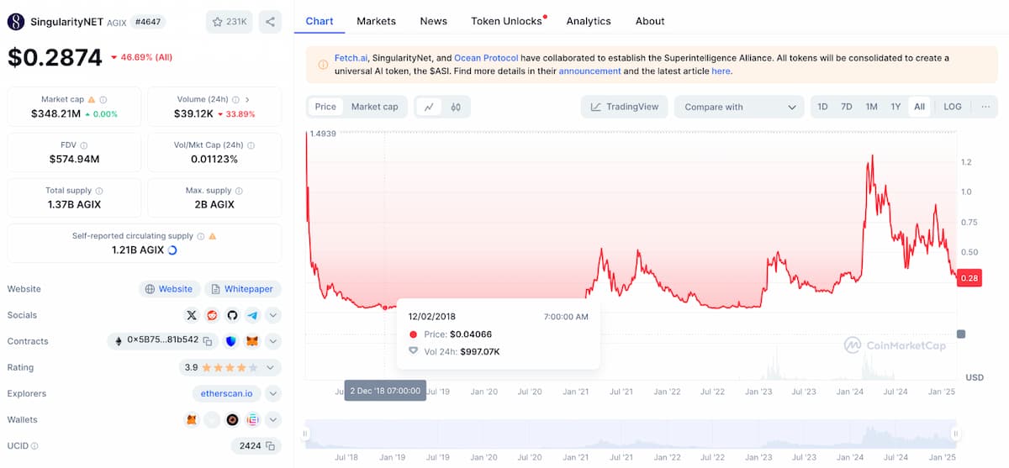Switch chart to Market cap view
This screenshot has width=1009, height=468.
click(375, 107)
